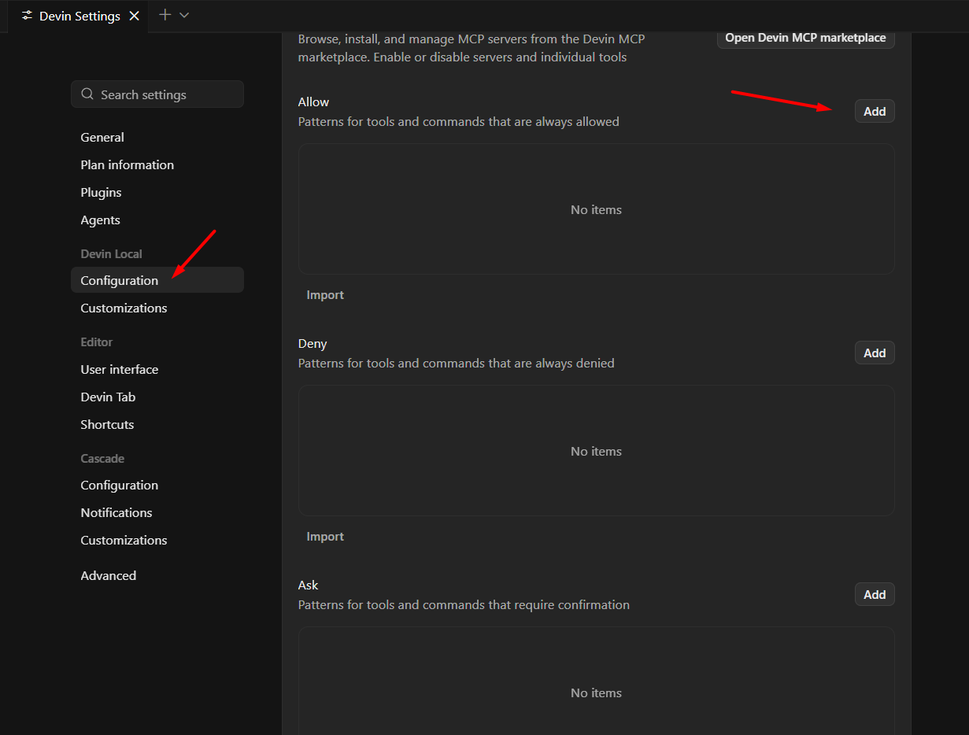
Task: Add a pattern to the Deny list
Action: coord(875,353)
